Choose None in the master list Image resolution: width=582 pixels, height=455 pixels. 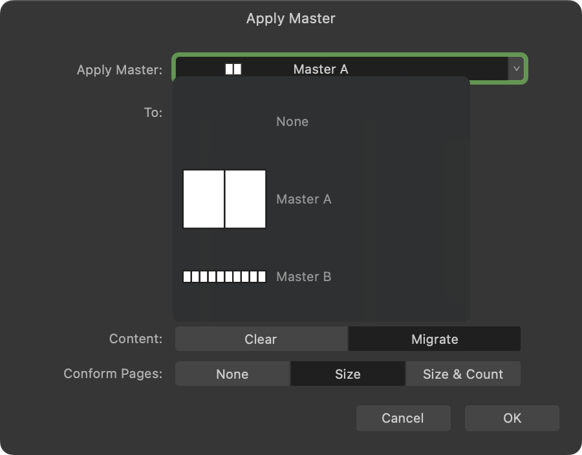click(292, 122)
